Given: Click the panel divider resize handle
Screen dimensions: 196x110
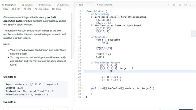Looking at the screenshot, I should click(73, 51).
